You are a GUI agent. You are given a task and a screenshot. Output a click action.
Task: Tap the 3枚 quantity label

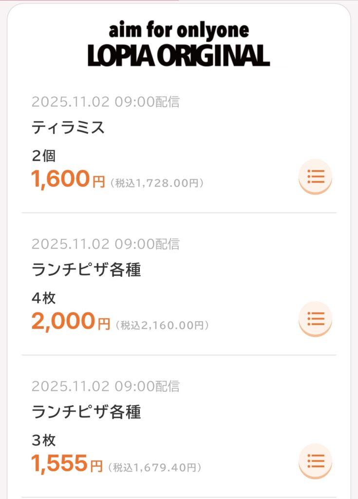pos(44,441)
